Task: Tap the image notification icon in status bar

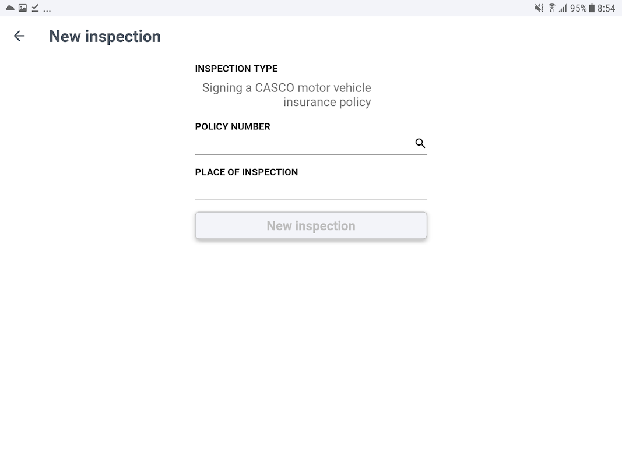Action: [x=22, y=8]
